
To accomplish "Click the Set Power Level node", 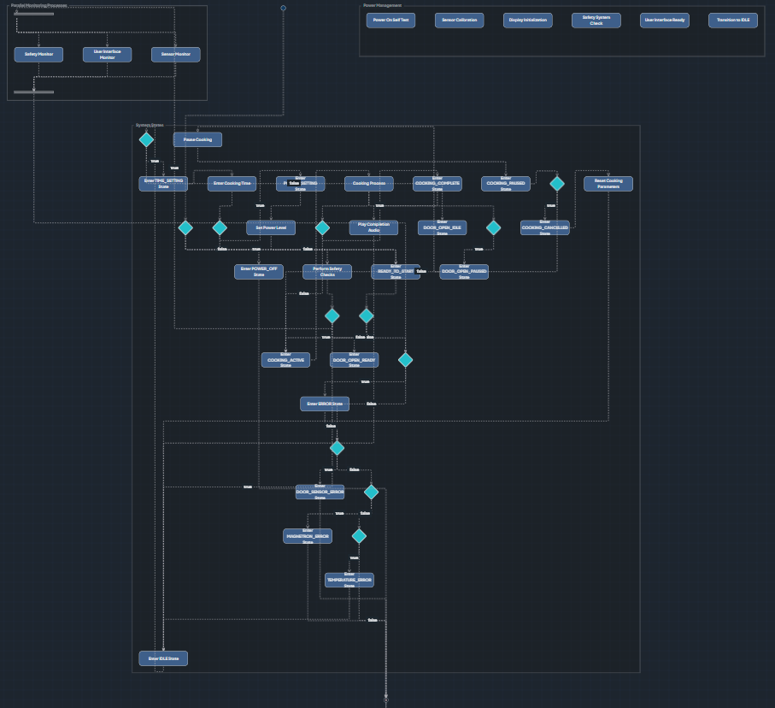I will pyautogui.click(x=271, y=227).
